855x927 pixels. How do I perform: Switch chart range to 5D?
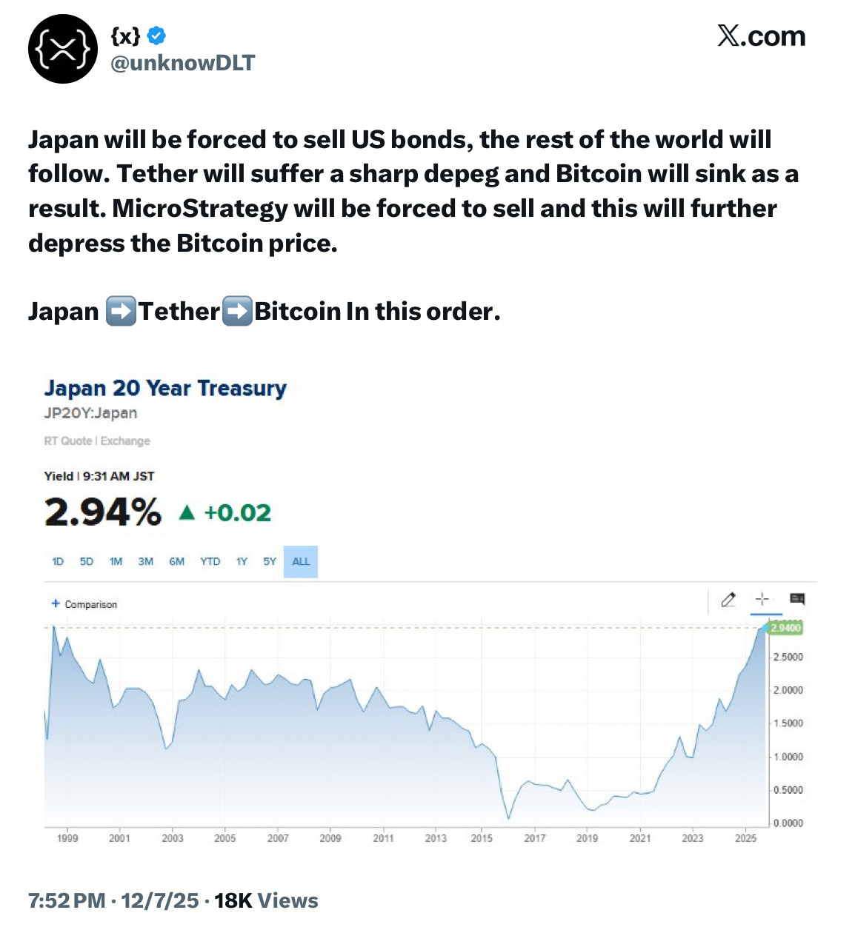click(87, 561)
